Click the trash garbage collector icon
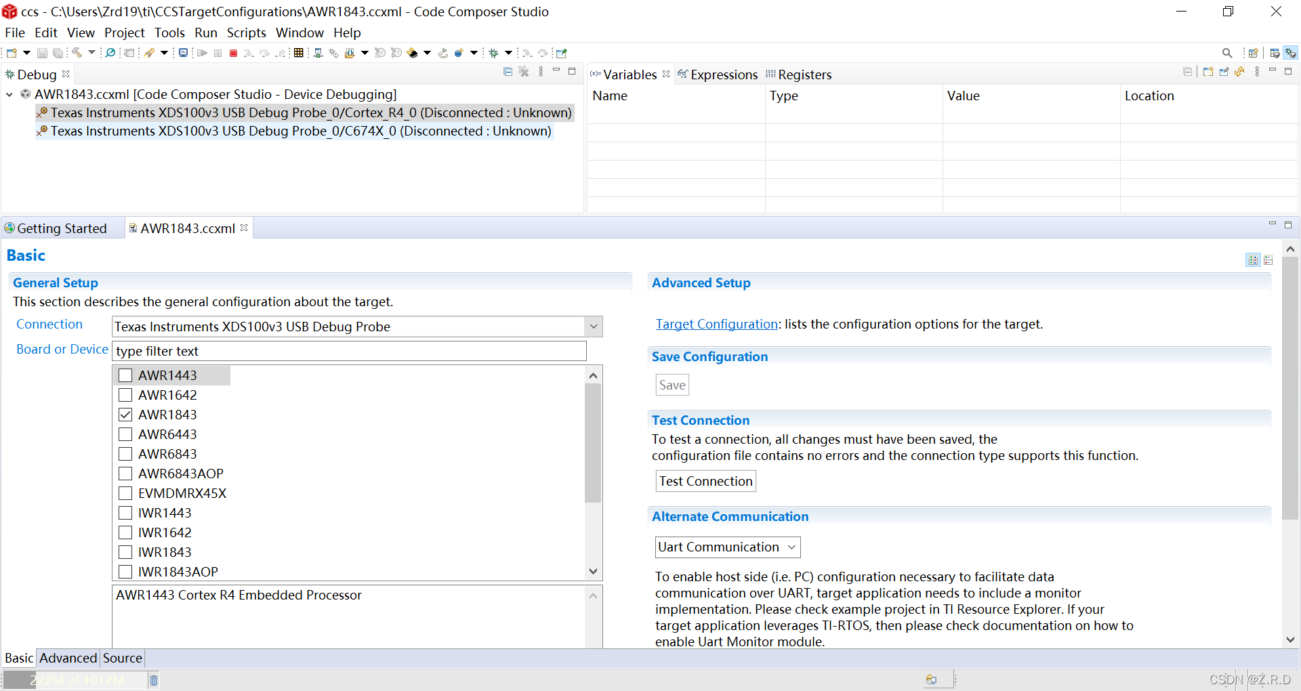Image resolution: width=1301 pixels, height=691 pixels. tap(154, 680)
